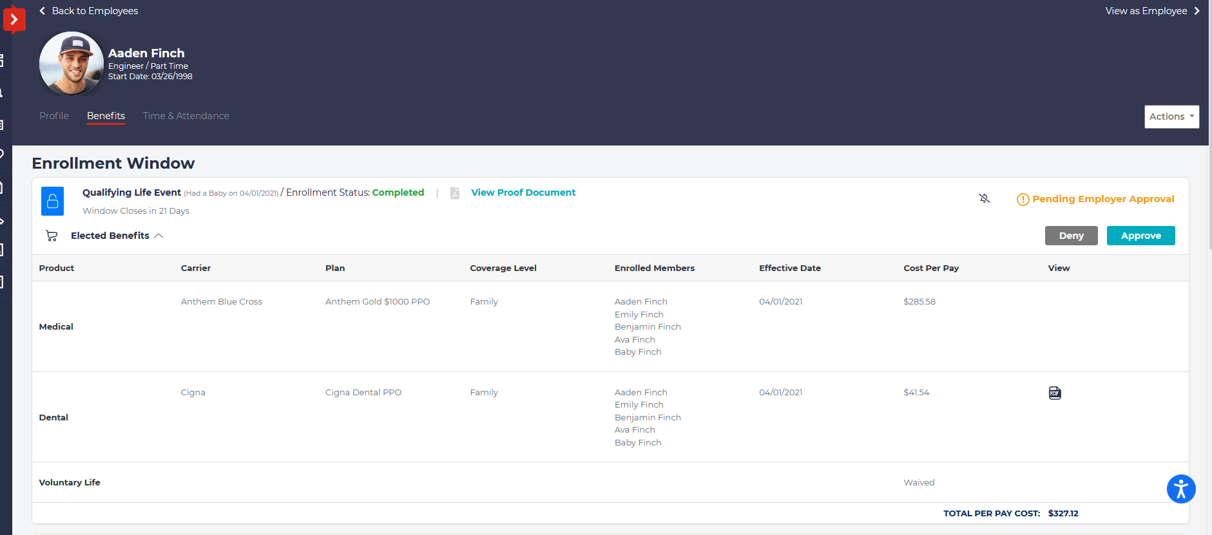
Task: Deny the enrollment request
Action: [1071, 236]
